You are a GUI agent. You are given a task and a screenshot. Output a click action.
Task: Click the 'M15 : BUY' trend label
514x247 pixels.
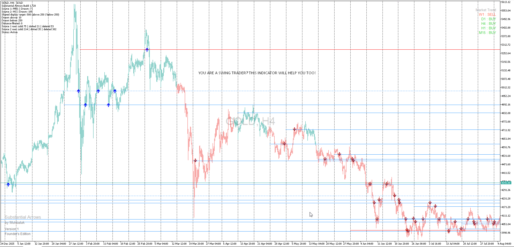click(x=487, y=33)
